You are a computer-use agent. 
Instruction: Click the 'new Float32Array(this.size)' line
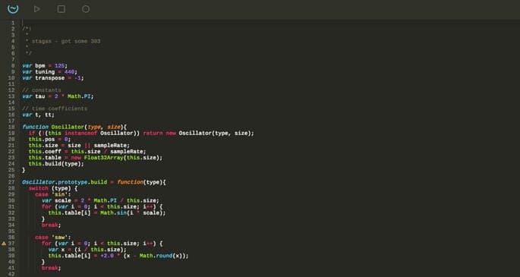(x=96, y=158)
